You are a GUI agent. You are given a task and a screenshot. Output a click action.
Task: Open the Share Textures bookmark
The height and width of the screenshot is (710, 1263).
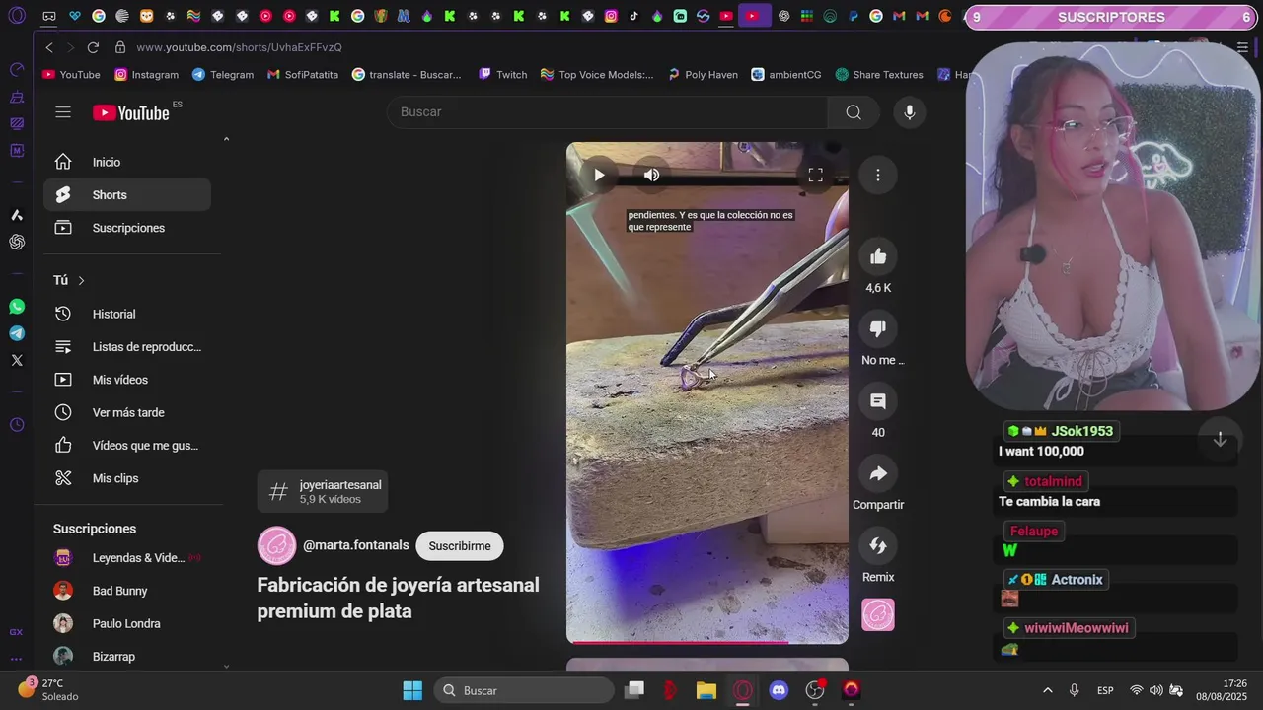pyautogui.click(x=879, y=75)
